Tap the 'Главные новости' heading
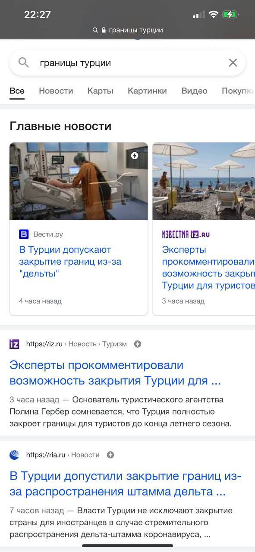 tap(60, 126)
